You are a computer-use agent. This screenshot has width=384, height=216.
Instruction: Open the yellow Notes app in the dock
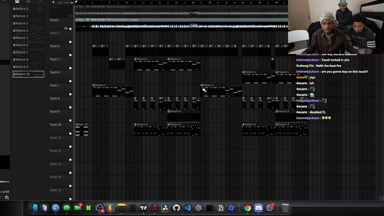[121, 208]
